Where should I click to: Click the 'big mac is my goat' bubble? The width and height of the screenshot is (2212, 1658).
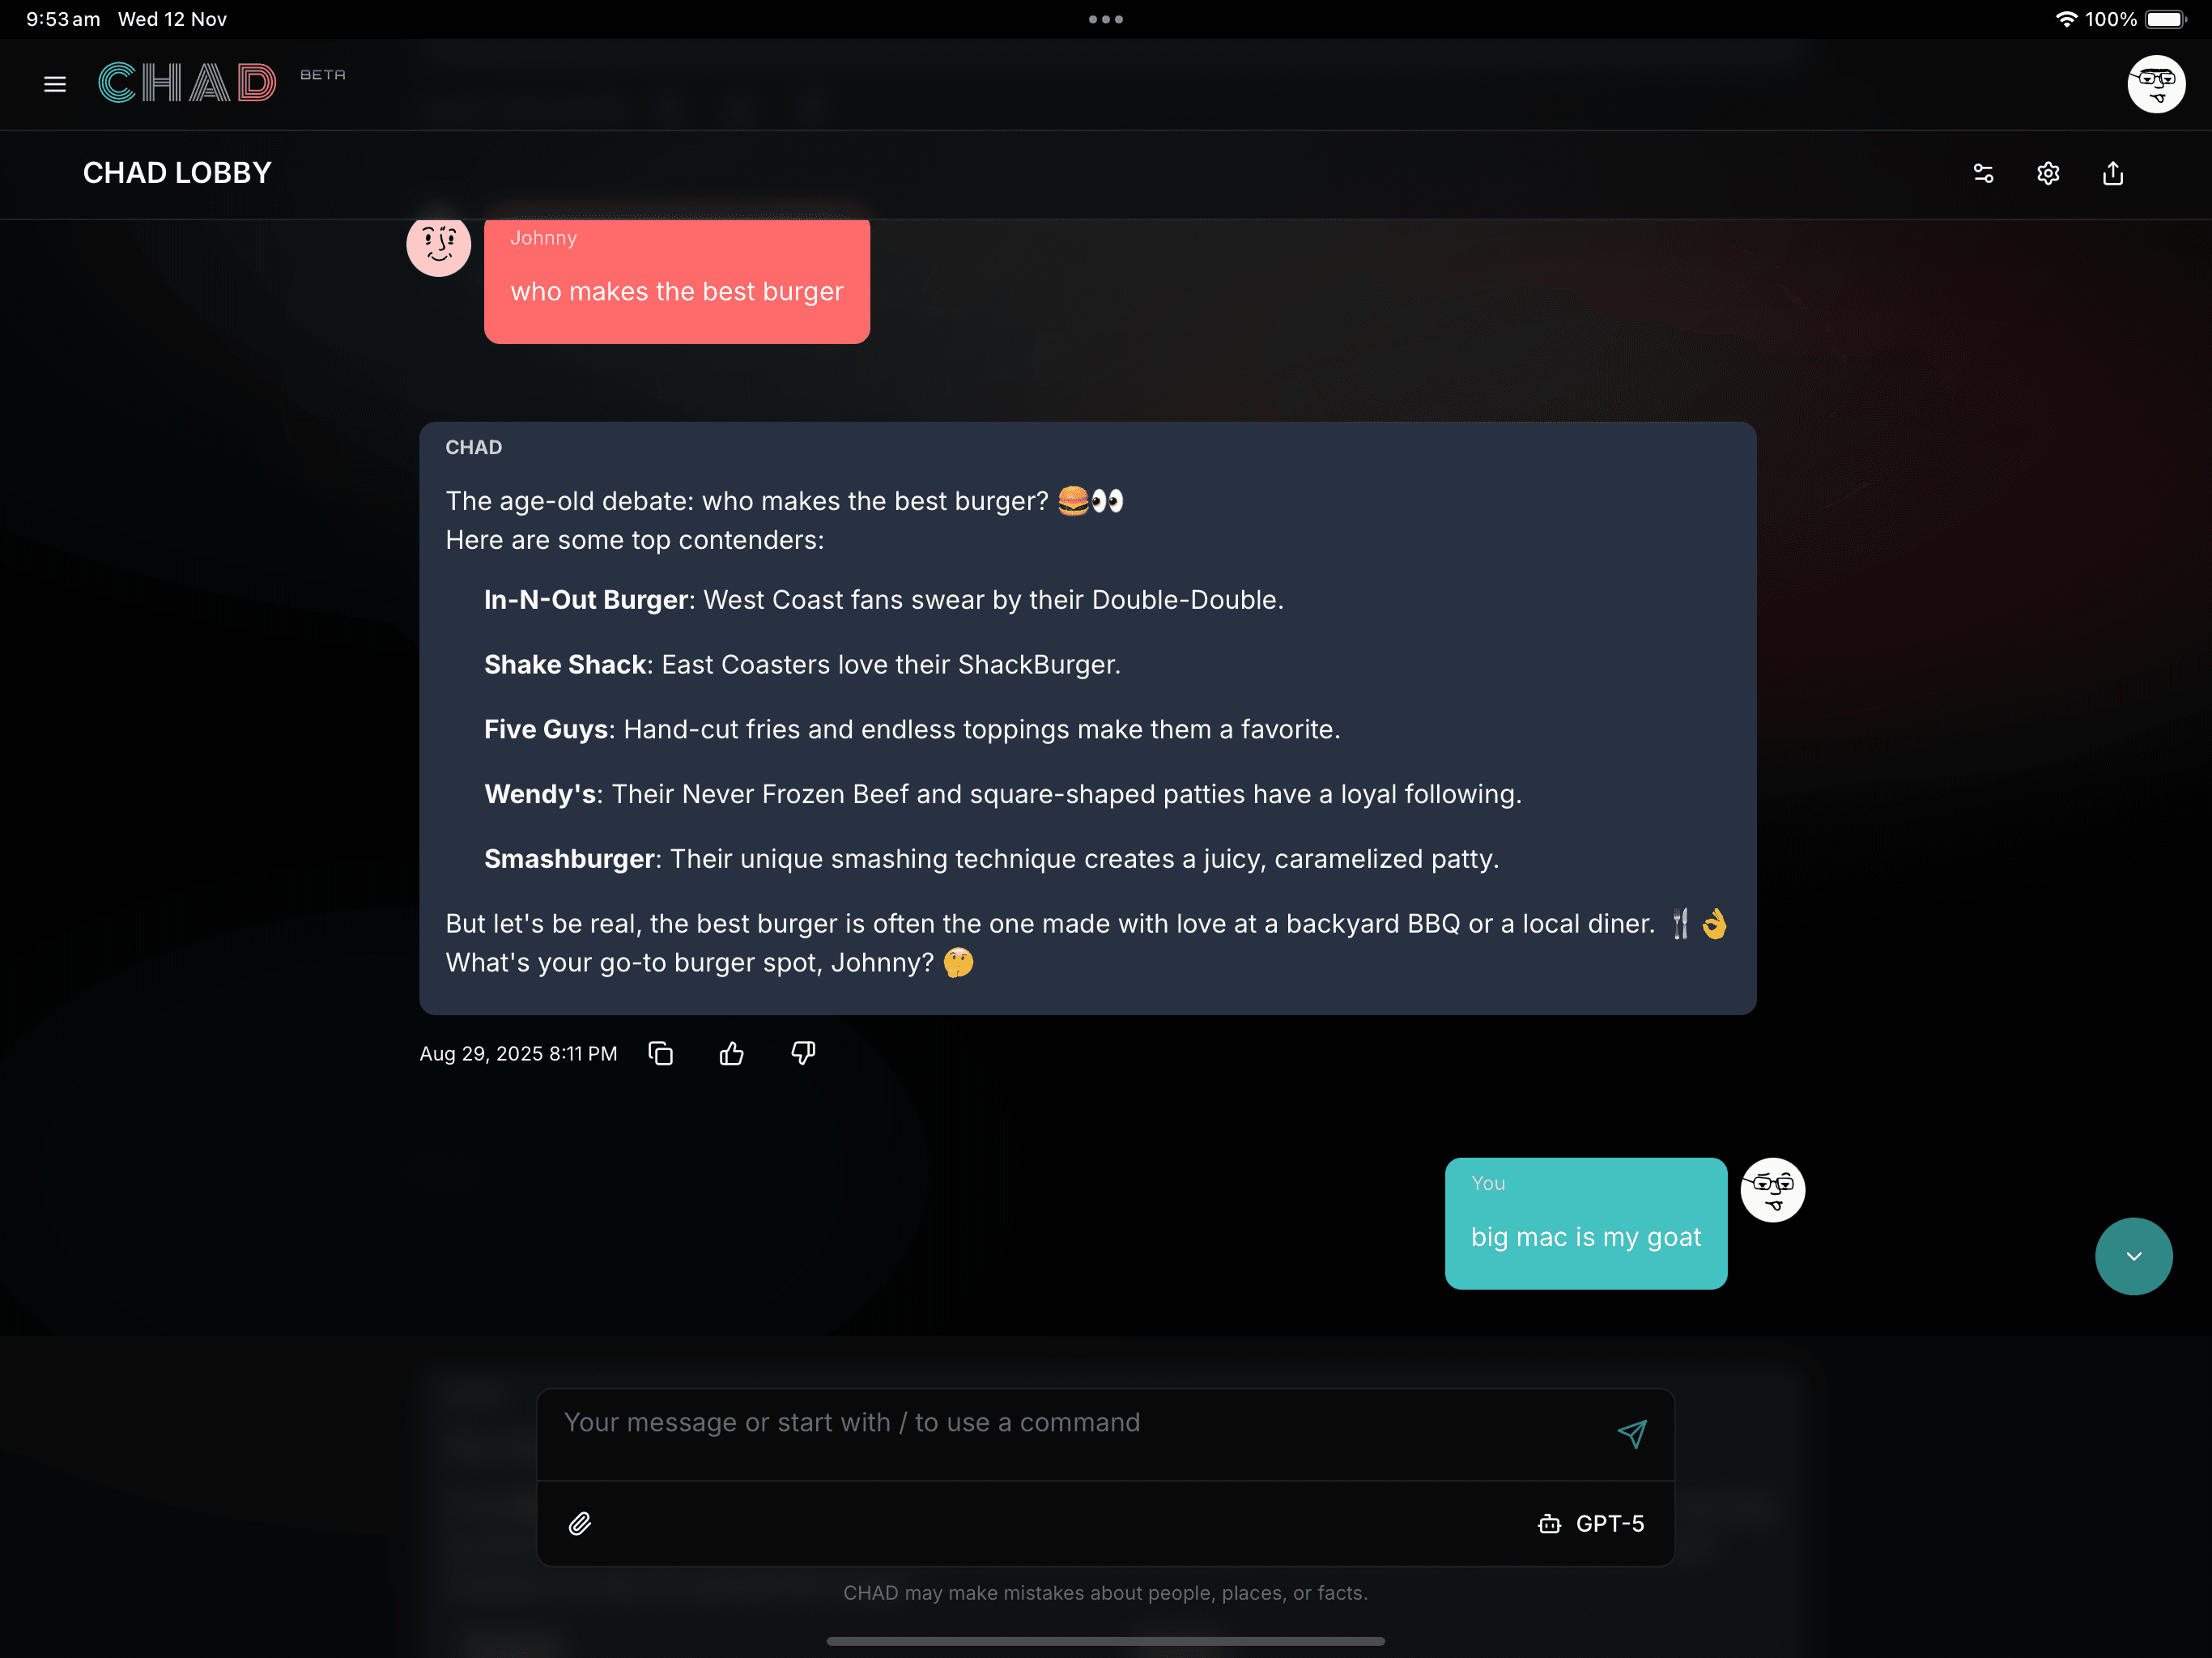coord(1585,1223)
